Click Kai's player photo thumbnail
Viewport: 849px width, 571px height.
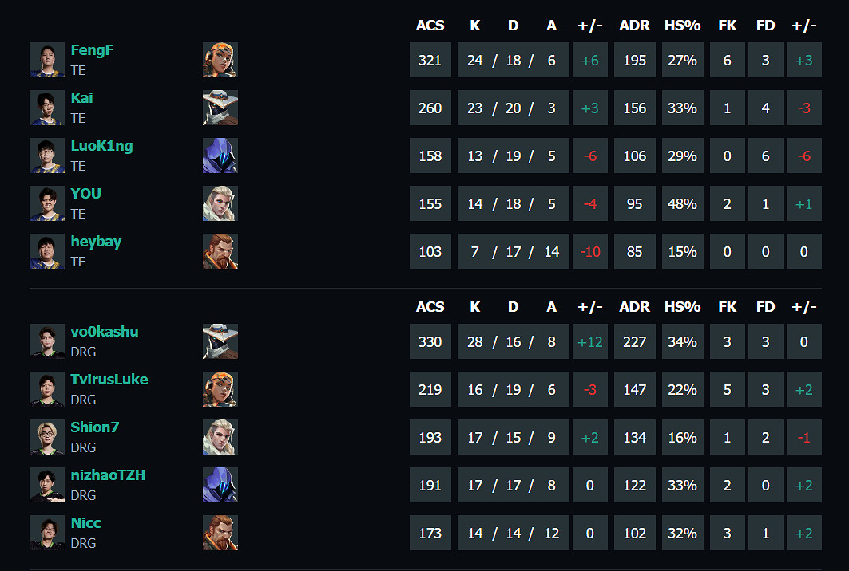click(x=47, y=108)
